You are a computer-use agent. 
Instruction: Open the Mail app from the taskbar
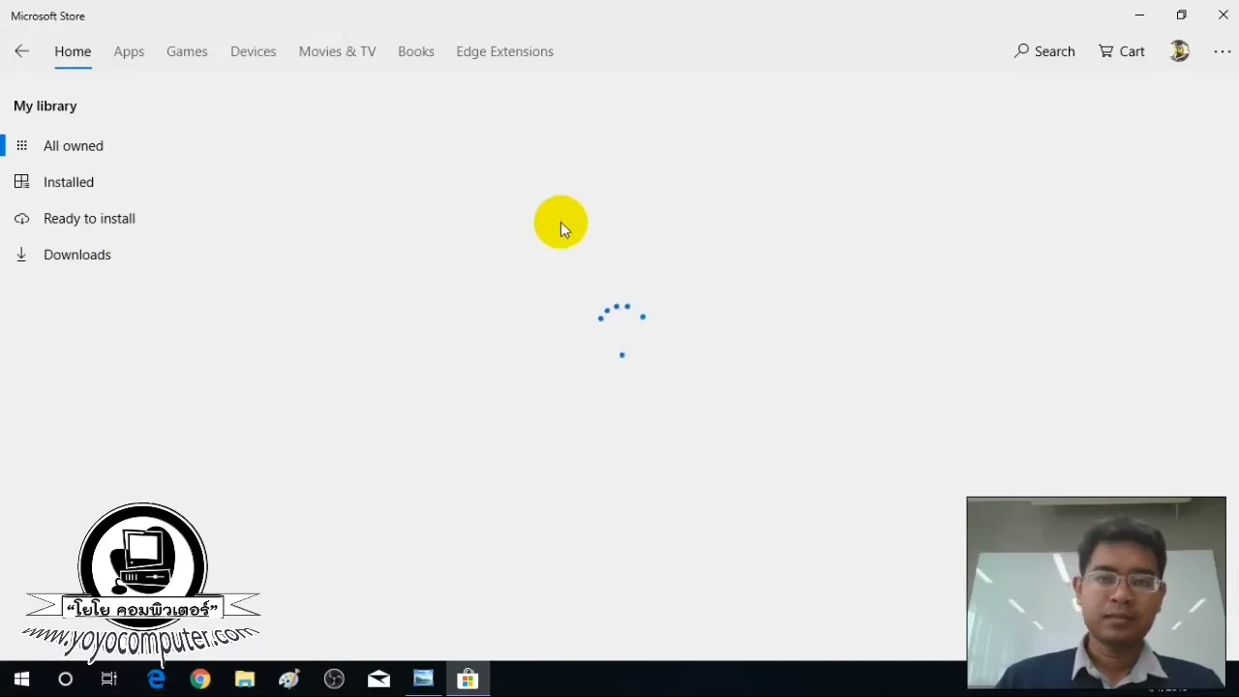pos(378,679)
